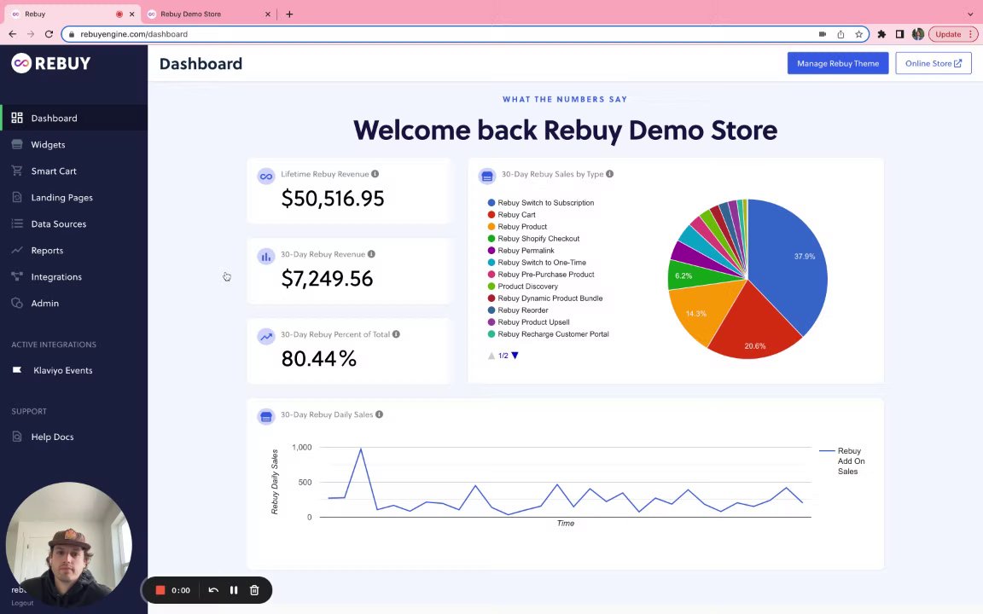The height and width of the screenshot is (614, 983).
Task: Toggle the browser side panel icon
Action: (899, 34)
